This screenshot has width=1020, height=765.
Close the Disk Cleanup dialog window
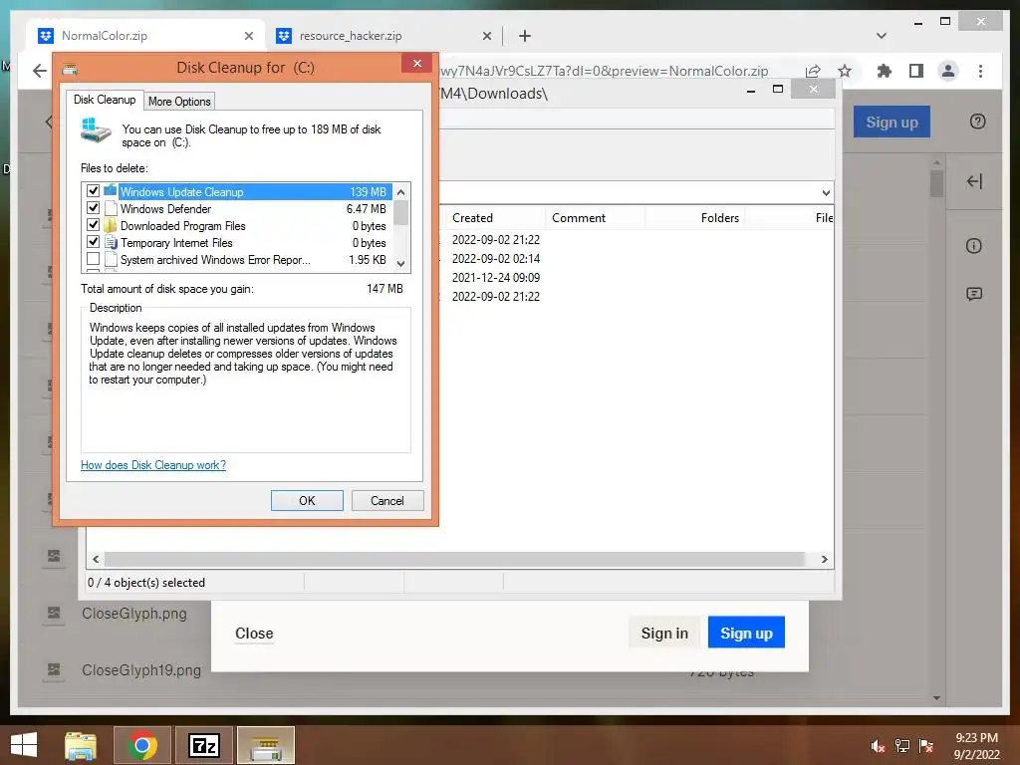coord(417,63)
